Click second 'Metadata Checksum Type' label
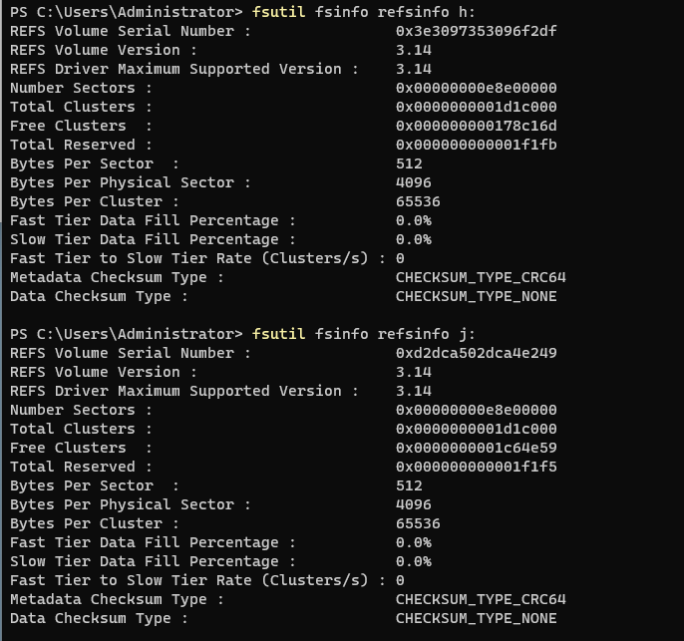The width and height of the screenshot is (684, 641). click(x=116, y=599)
